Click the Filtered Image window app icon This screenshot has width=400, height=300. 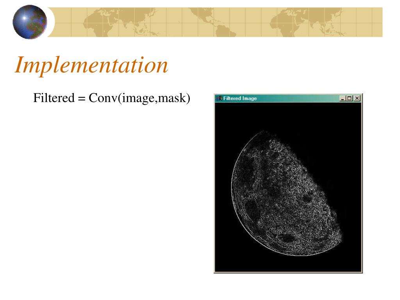point(219,98)
